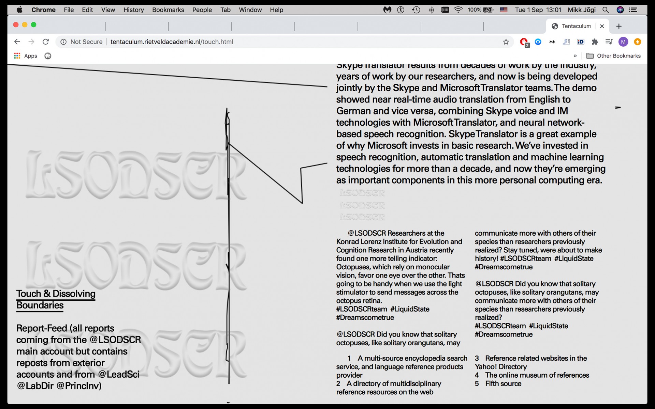The width and height of the screenshot is (655, 409).
Task: Open the Time Machine menu bar icon
Action: (416, 10)
